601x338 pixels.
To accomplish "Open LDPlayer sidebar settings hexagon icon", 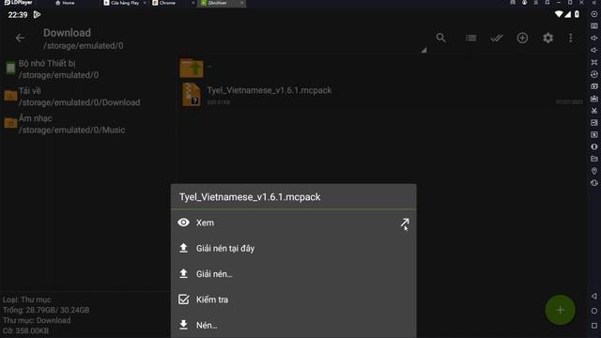I will coord(594,14).
